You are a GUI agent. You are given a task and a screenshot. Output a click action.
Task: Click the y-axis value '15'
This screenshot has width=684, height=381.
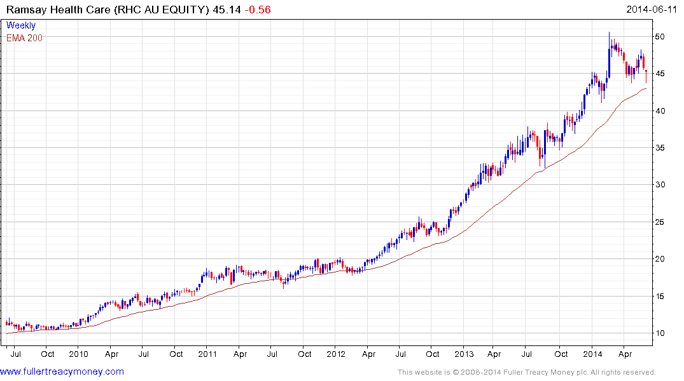(660, 297)
